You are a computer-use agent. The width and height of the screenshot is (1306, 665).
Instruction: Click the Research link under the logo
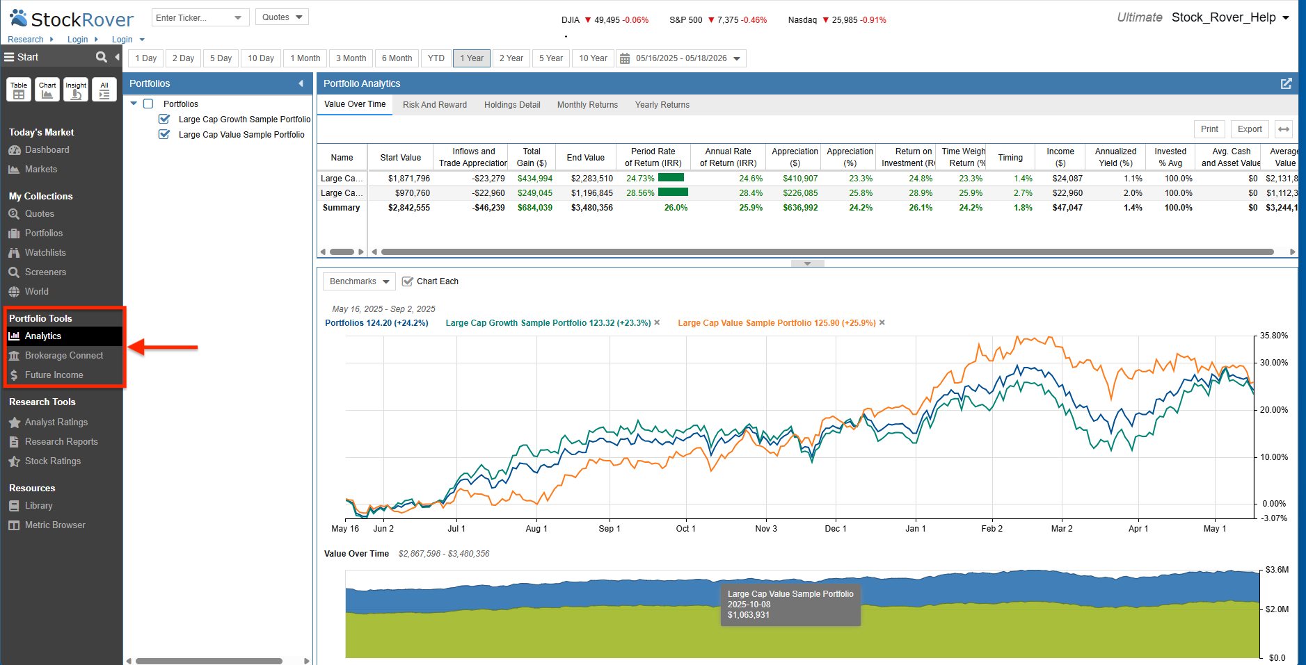click(26, 40)
